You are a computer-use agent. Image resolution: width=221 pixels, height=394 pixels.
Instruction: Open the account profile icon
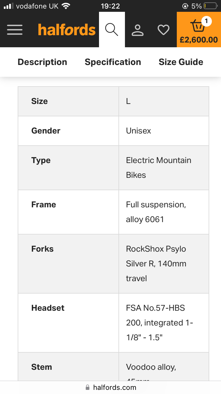(138, 30)
